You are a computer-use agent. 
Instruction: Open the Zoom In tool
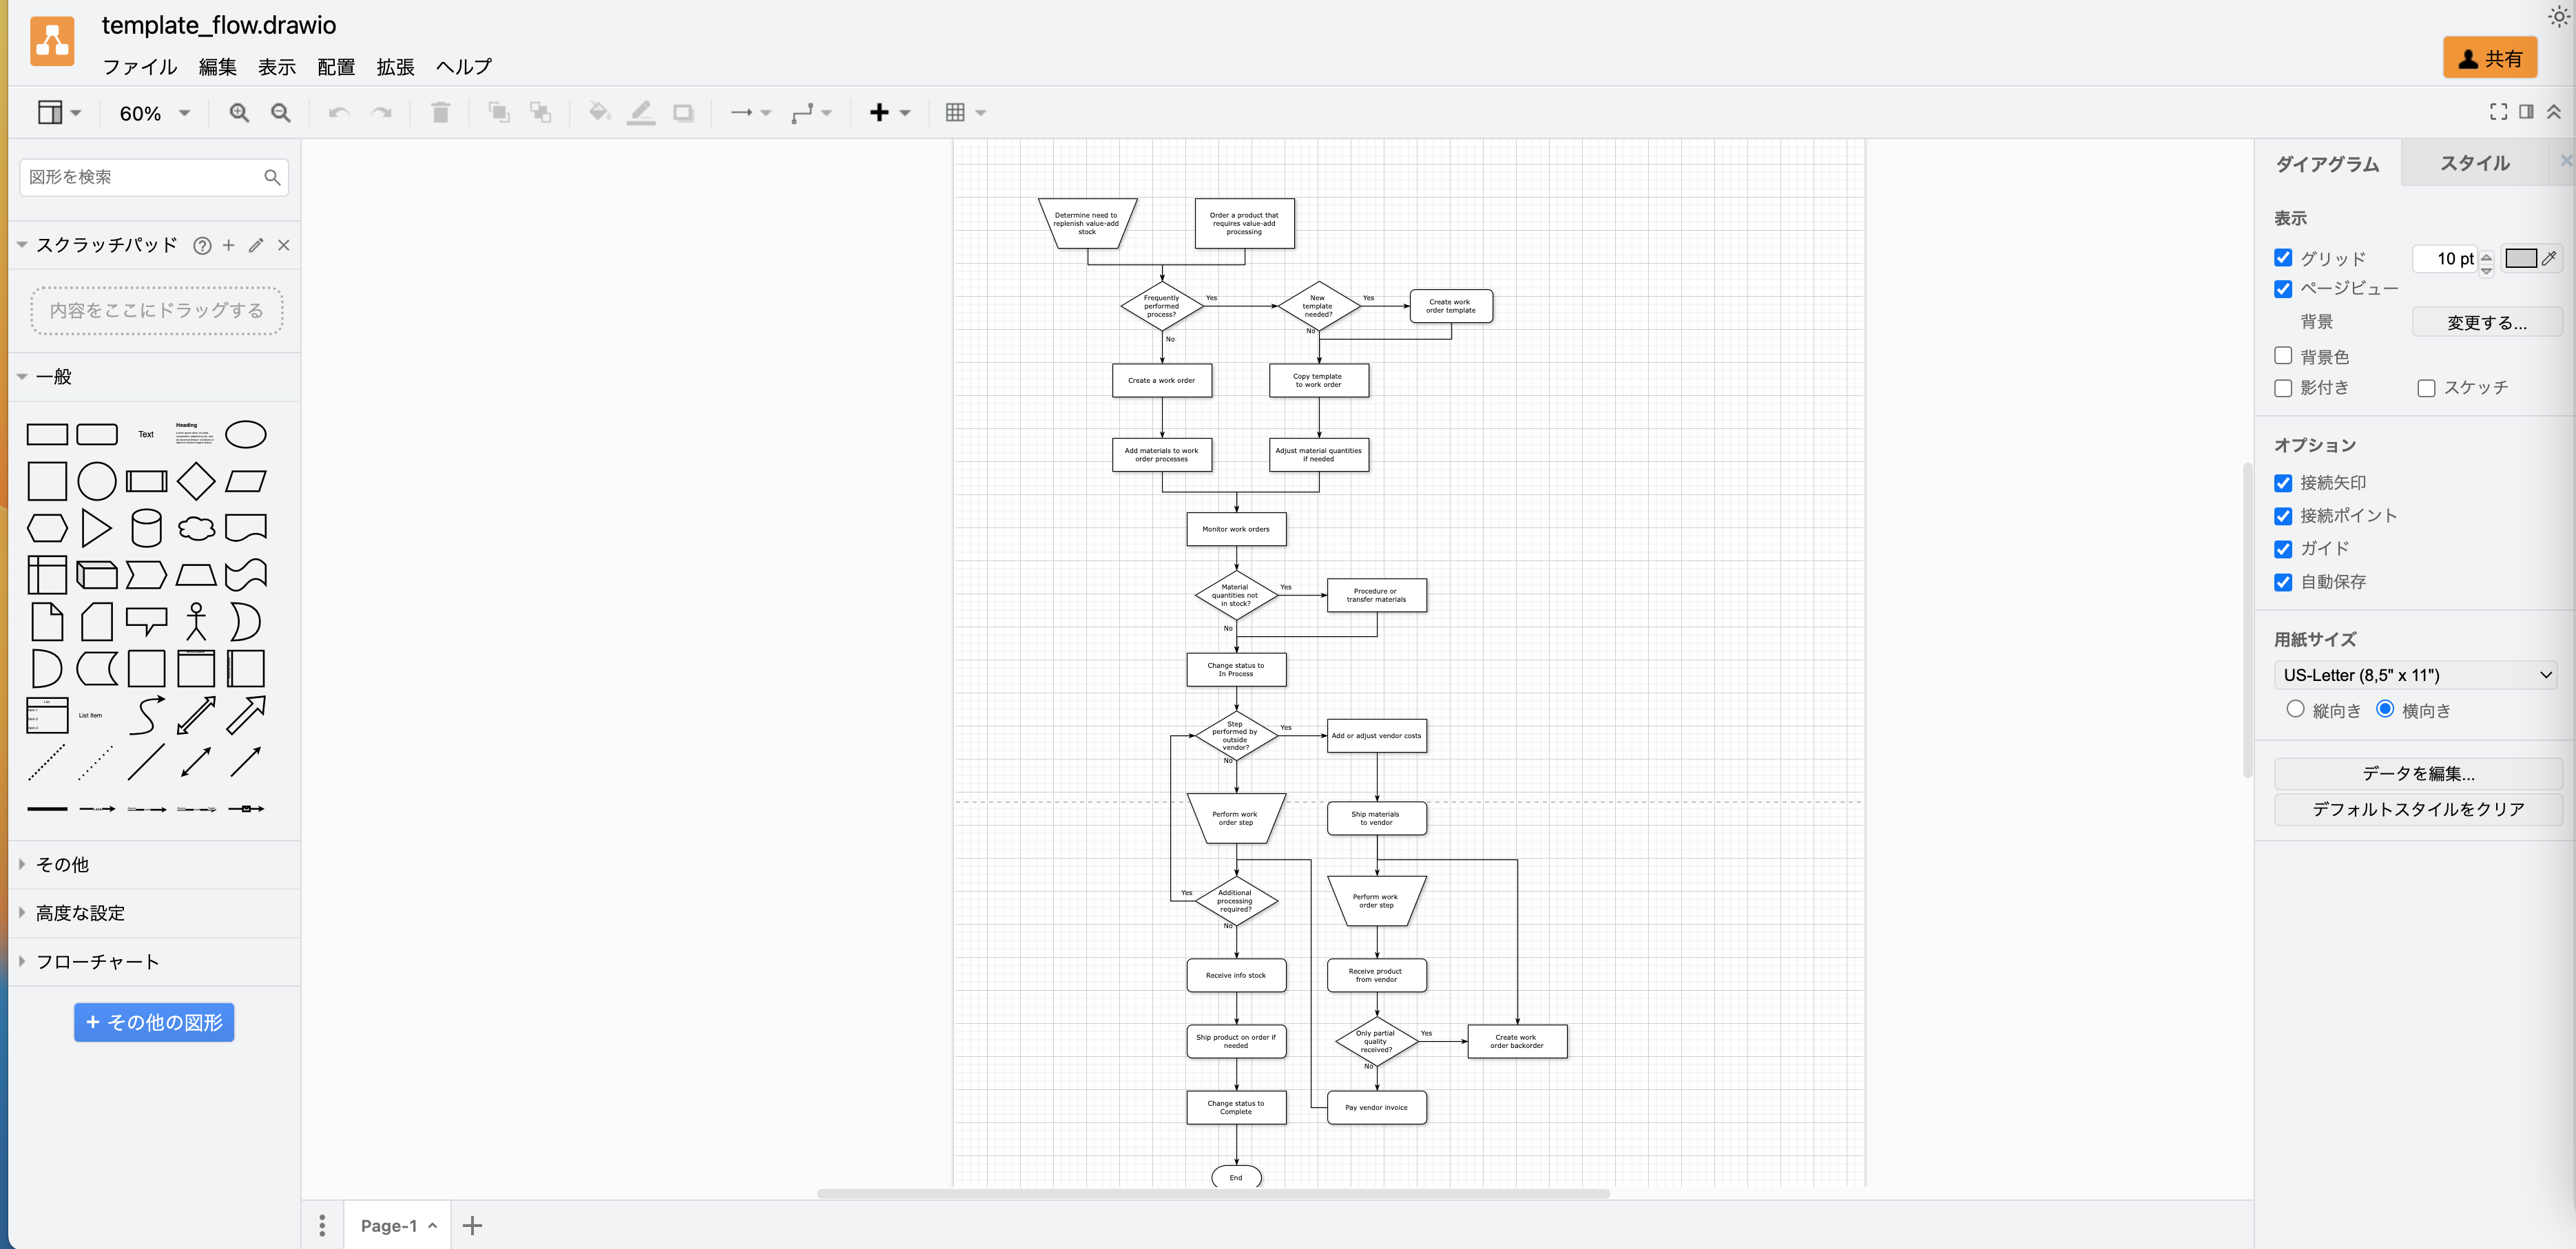(238, 112)
